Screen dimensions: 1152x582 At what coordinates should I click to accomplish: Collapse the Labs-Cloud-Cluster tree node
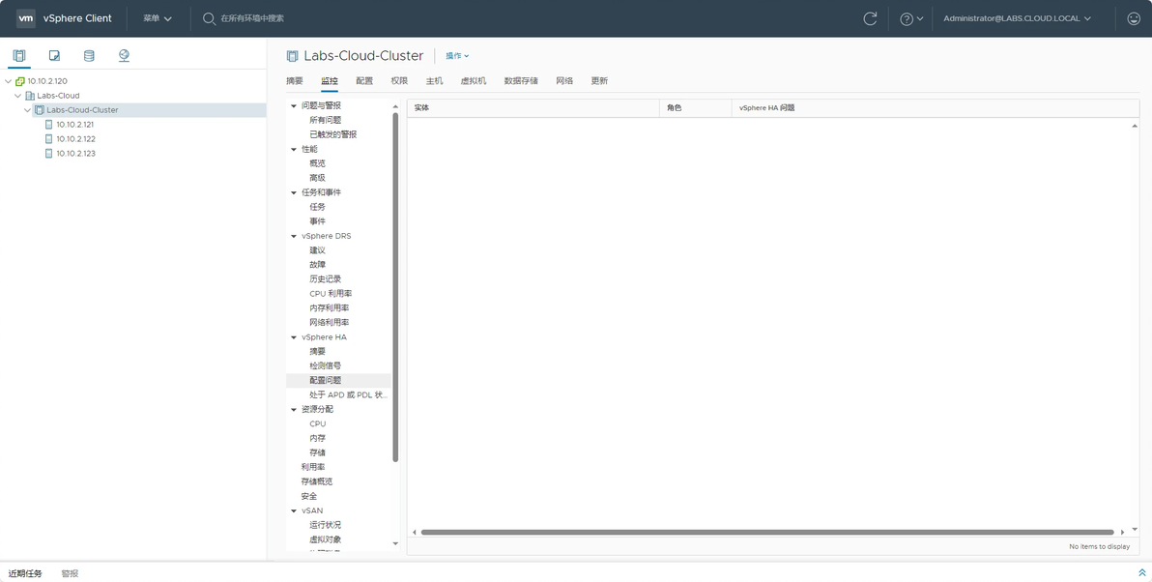pyautogui.click(x=27, y=110)
